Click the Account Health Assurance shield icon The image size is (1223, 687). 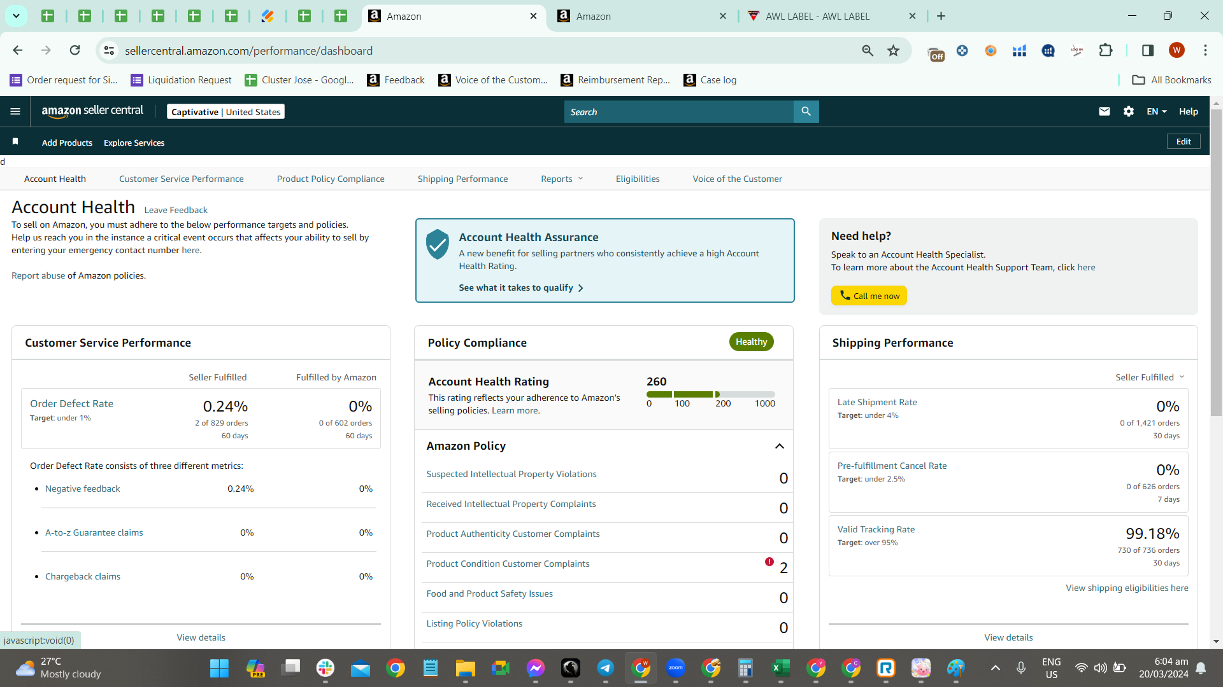[x=438, y=244]
